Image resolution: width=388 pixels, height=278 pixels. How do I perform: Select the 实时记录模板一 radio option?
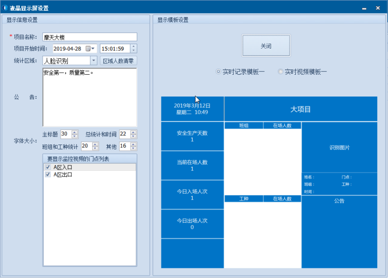pyautogui.click(x=218, y=72)
